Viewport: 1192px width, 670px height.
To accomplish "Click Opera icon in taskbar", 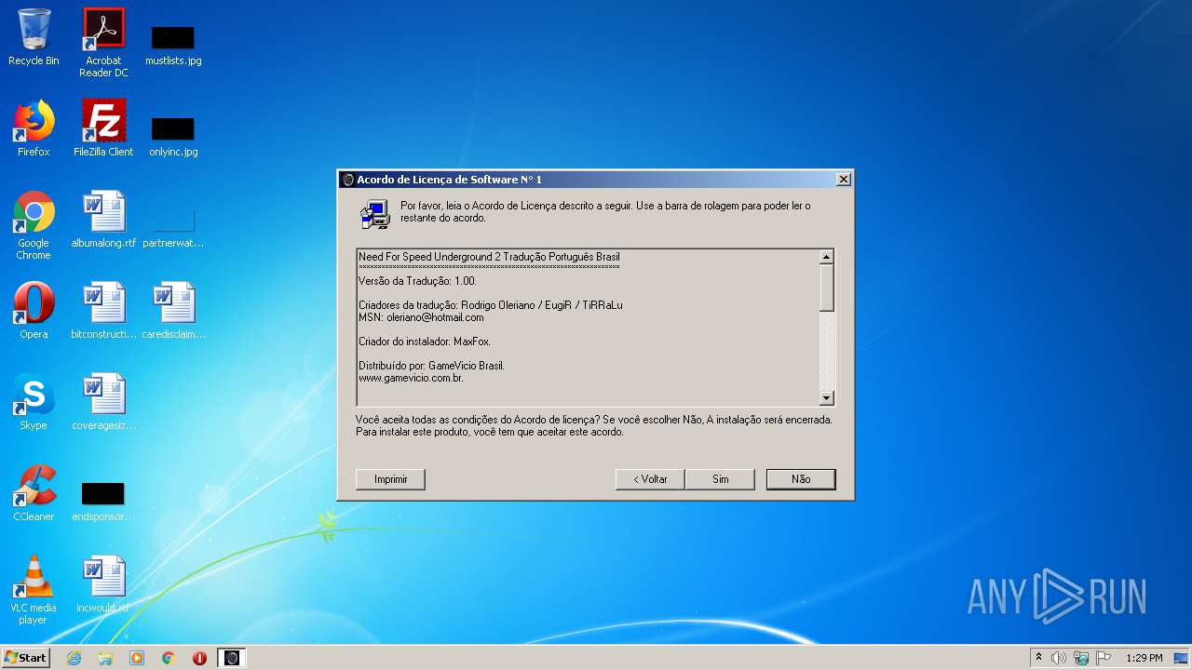I will 199,658.
